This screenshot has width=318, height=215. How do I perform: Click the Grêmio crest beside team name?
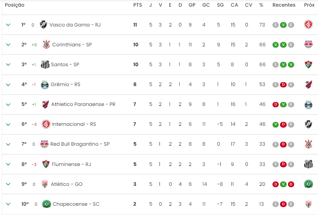pyautogui.click(x=45, y=84)
